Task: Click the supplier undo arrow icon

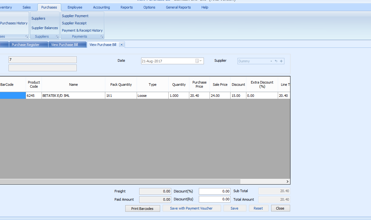Action: coord(276,61)
